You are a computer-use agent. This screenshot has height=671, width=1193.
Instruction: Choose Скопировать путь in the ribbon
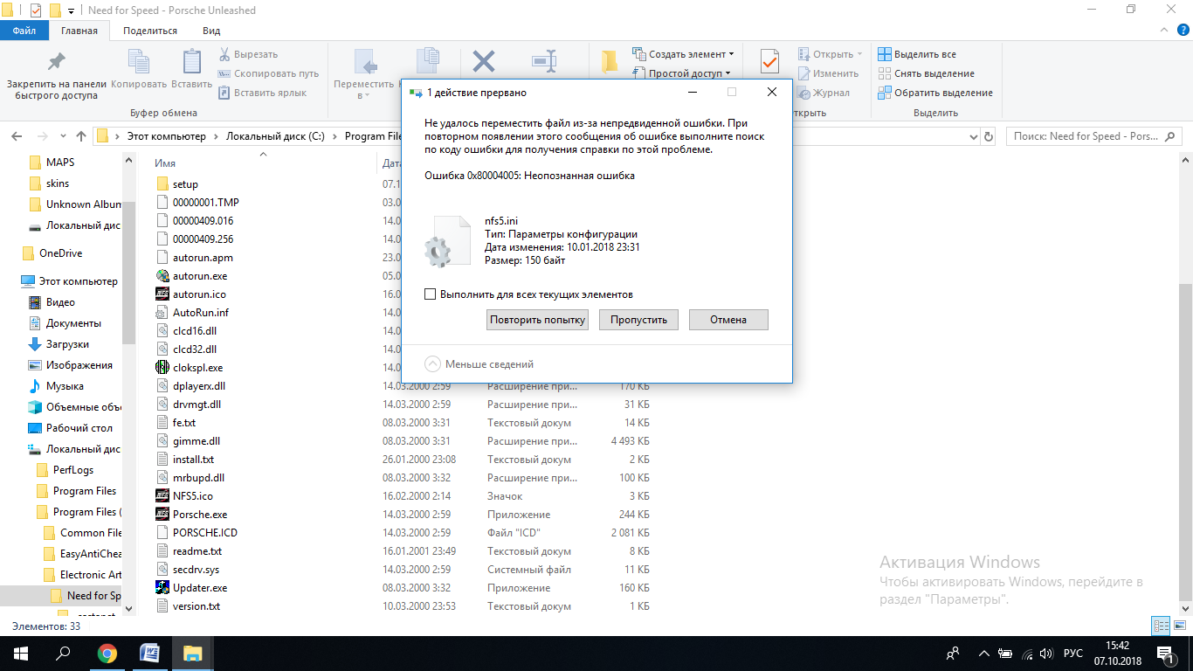(x=268, y=73)
